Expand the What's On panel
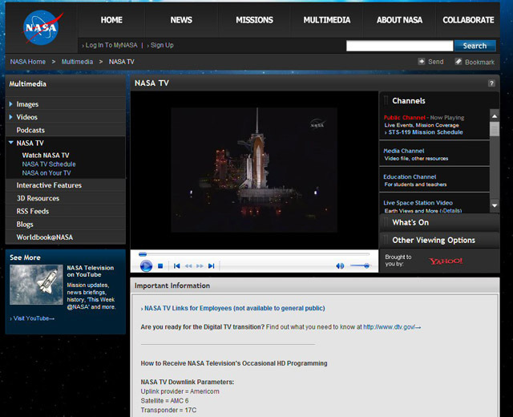Viewport: 513px width, 417px height. tap(439, 222)
